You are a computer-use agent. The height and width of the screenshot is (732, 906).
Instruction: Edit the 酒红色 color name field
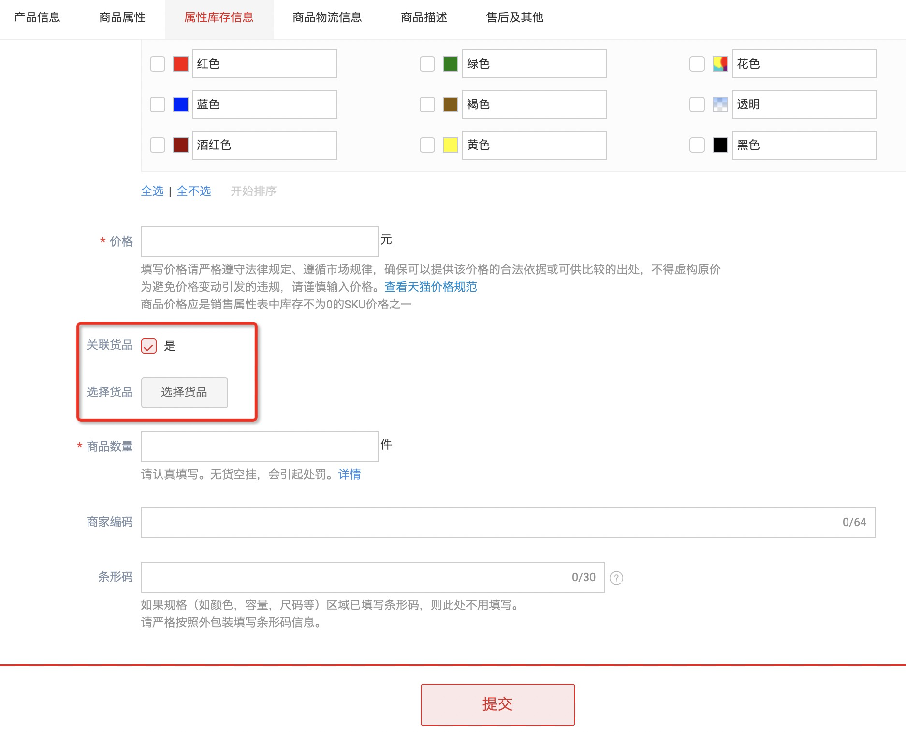click(265, 145)
